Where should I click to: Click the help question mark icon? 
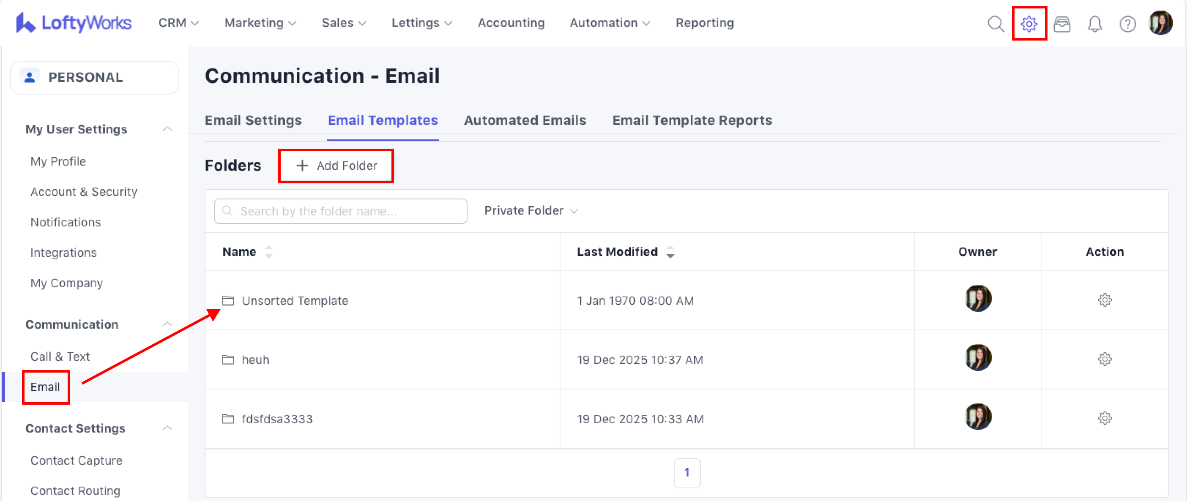click(1127, 24)
